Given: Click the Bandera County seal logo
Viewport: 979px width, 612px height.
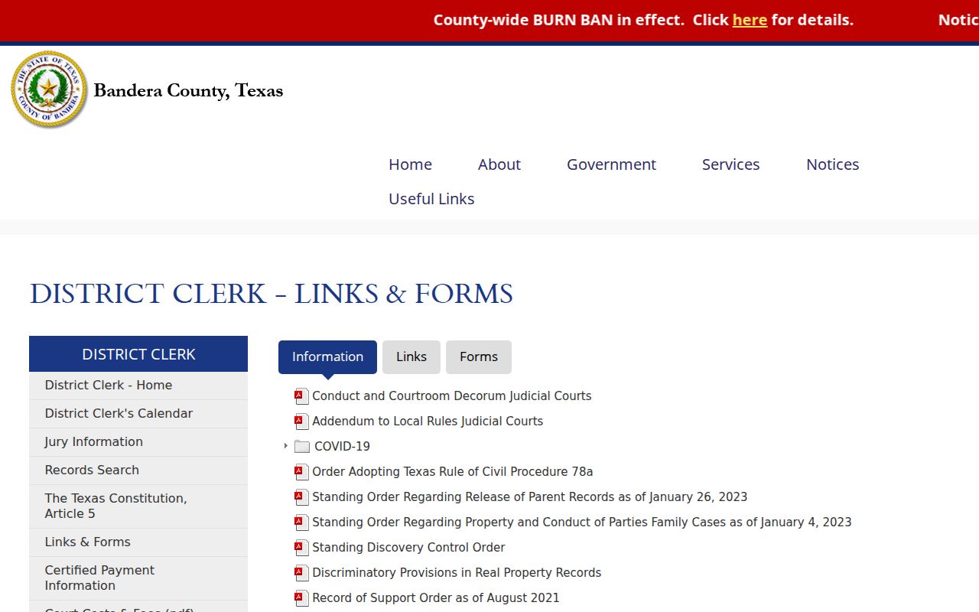Looking at the screenshot, I should click(x=49, y=90).
